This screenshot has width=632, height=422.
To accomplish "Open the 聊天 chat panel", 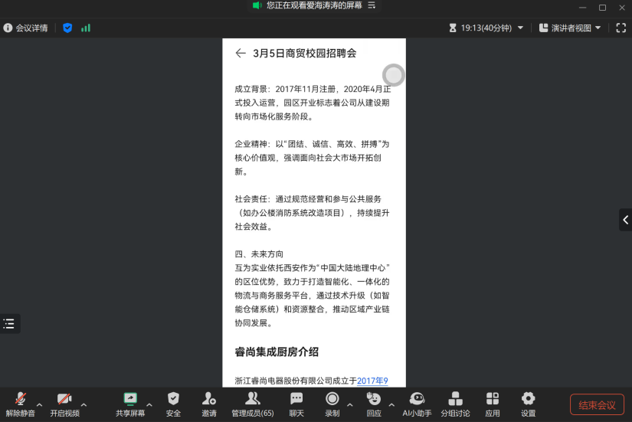I will click(296, 403).
